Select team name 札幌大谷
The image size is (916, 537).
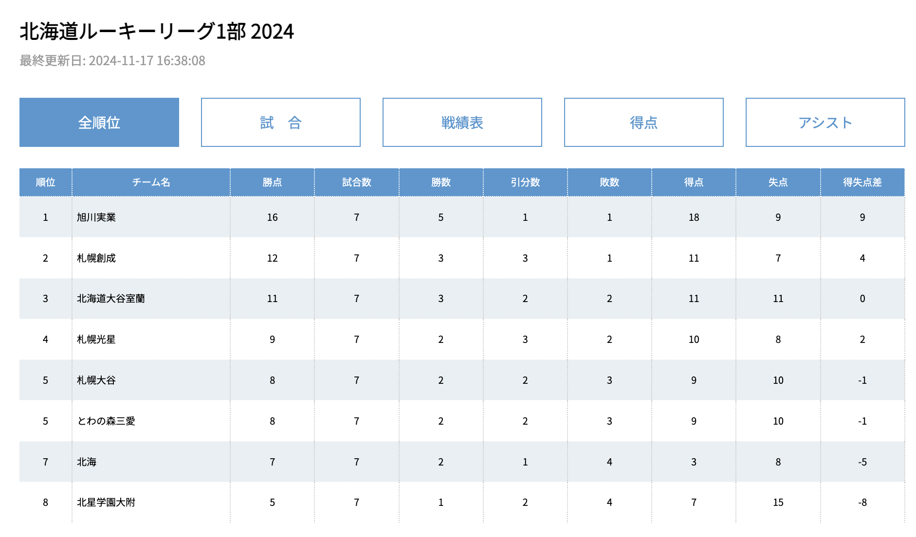[96, 380]
